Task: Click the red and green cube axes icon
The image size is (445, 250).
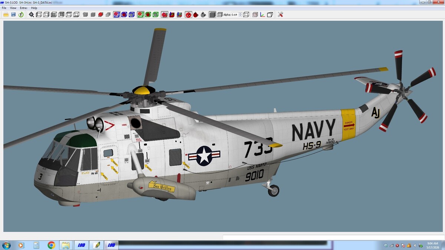Action: coord(172,14)
